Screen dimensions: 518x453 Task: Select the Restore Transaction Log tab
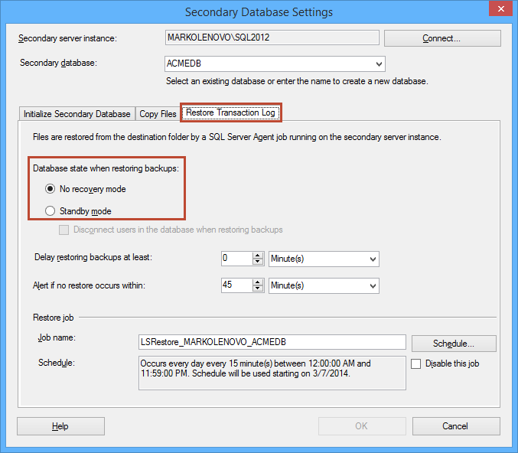tap(232, 113)
